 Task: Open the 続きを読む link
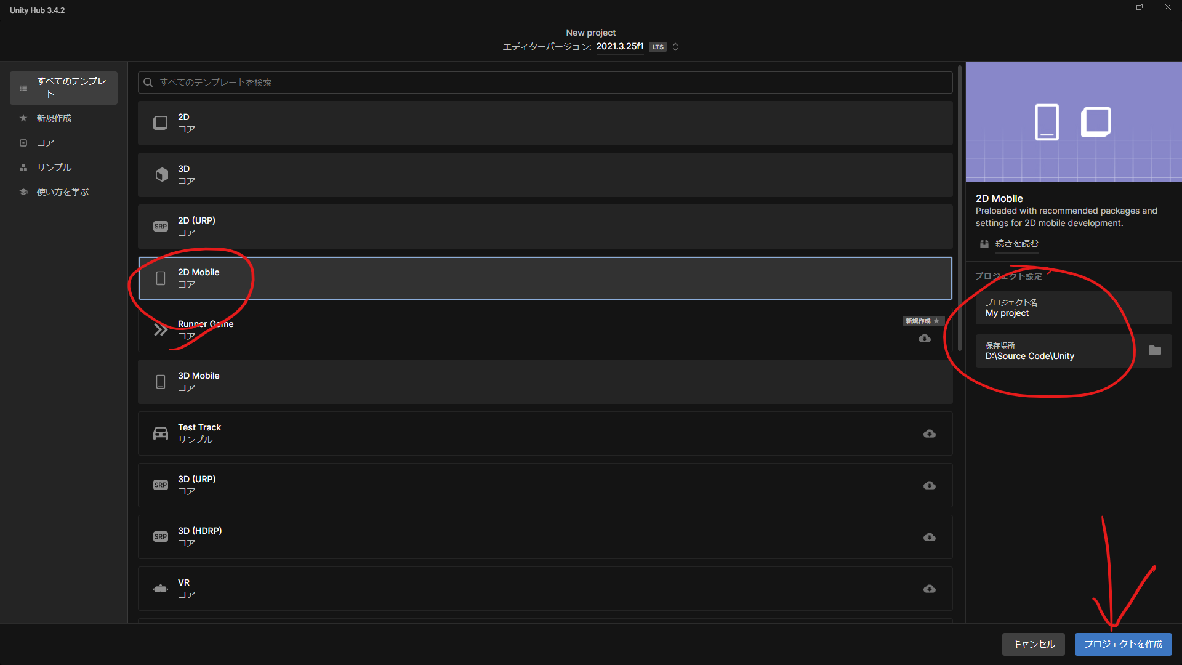1016,243
